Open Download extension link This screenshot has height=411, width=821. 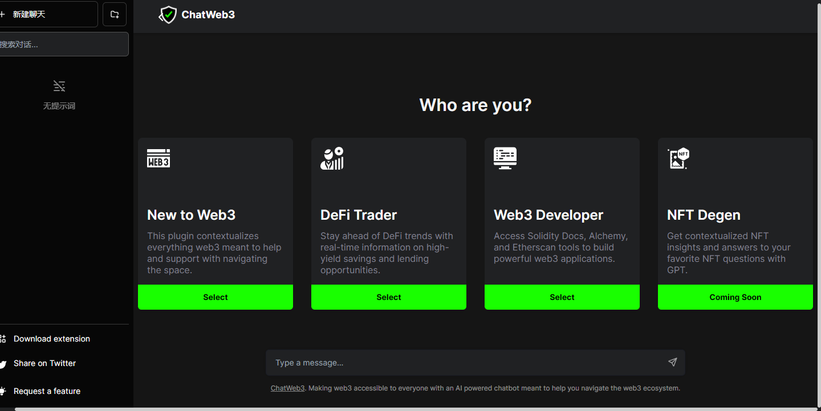click(52, 339)
